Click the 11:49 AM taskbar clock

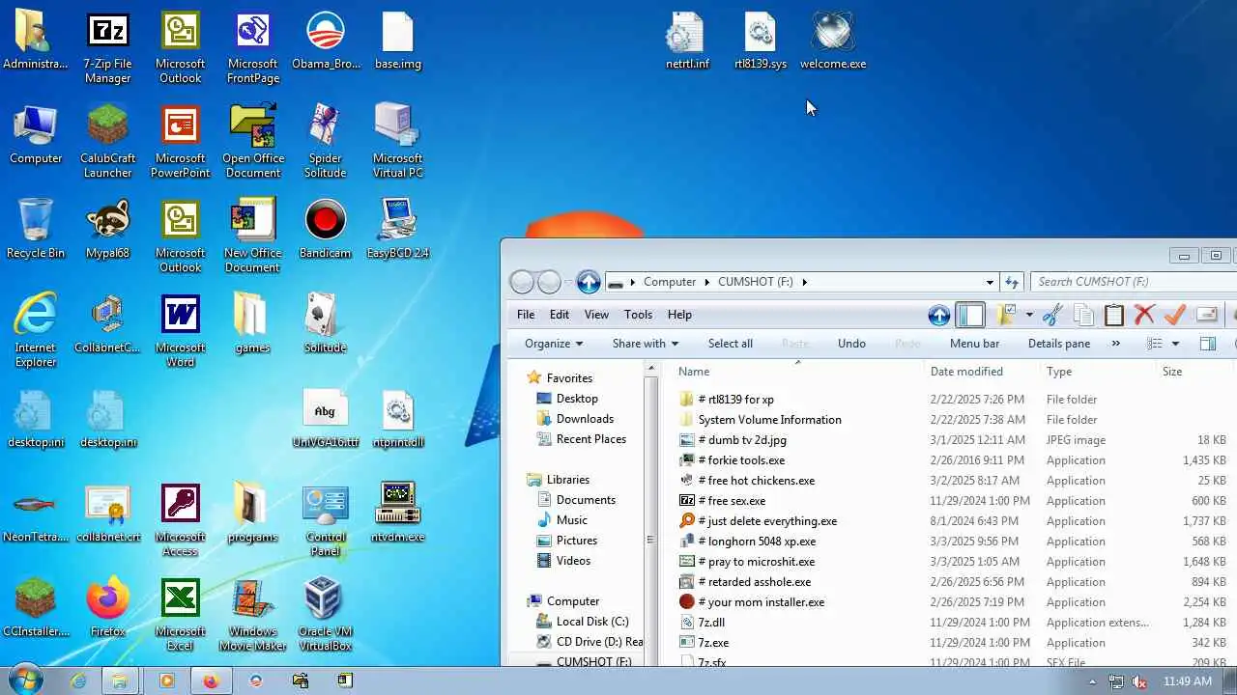coord(1188,681)
